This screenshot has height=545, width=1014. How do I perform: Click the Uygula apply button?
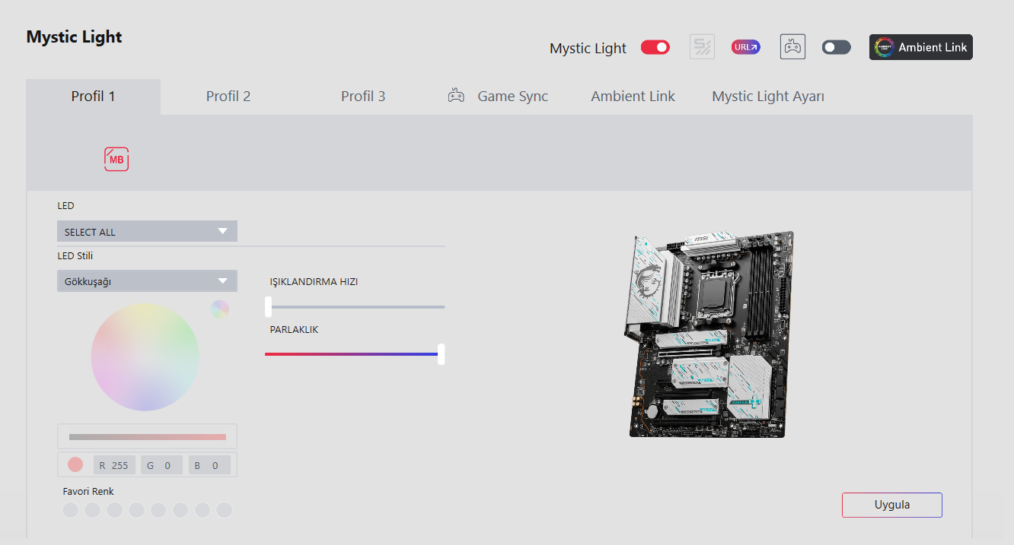click(x=892, y=505)
